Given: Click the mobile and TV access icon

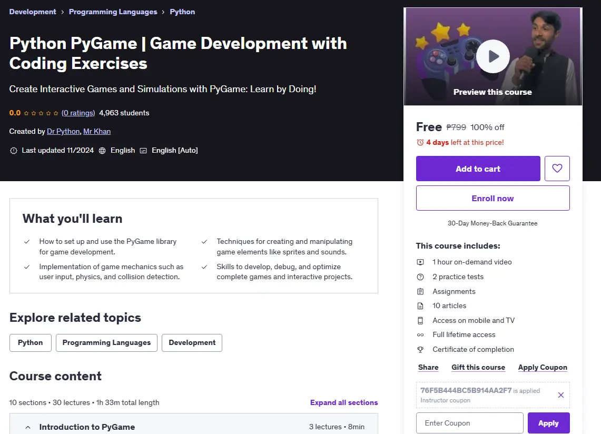Looking at the screenshot, I should coord(420,321).
